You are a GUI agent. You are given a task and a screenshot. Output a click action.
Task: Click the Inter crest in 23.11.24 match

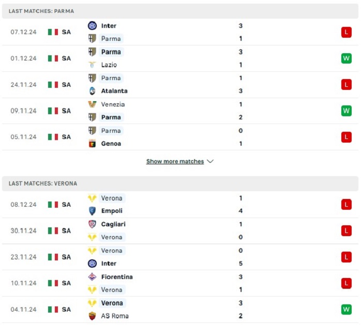point(93,264)
